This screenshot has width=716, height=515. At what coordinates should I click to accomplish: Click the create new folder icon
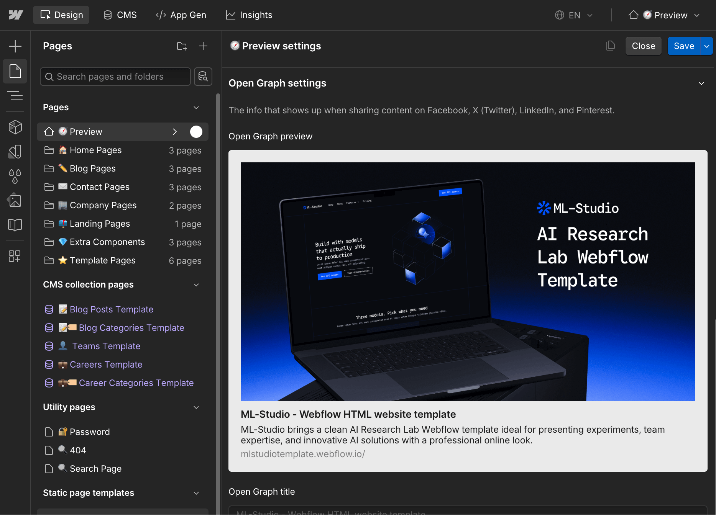click(x=182, y=46)
